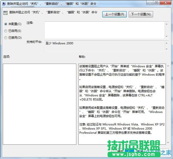173x159 pixels.
Task: Maximize the policy dialog window
Action: tap(157, 3)
